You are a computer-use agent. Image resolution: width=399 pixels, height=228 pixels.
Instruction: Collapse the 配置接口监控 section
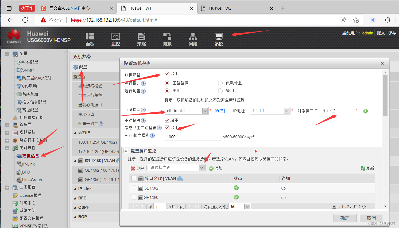(x=126, y=151)
